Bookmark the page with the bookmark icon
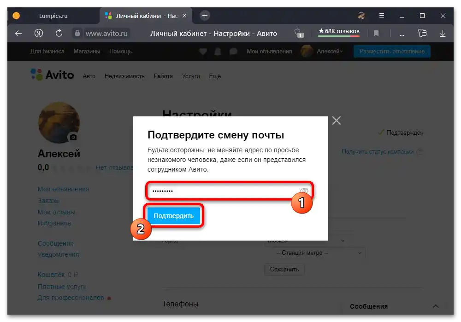Screen dimensions: 461x322 [376, 34]
